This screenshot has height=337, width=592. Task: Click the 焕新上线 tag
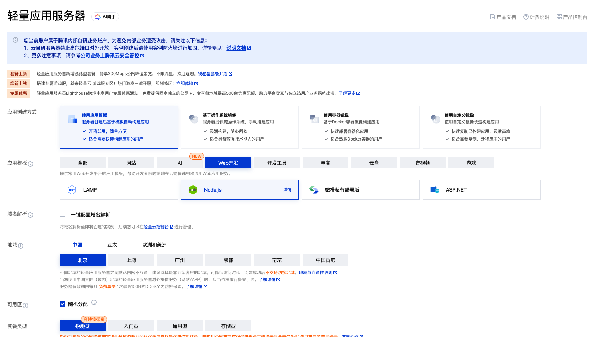pyautogui.click(x=19, y=84)
